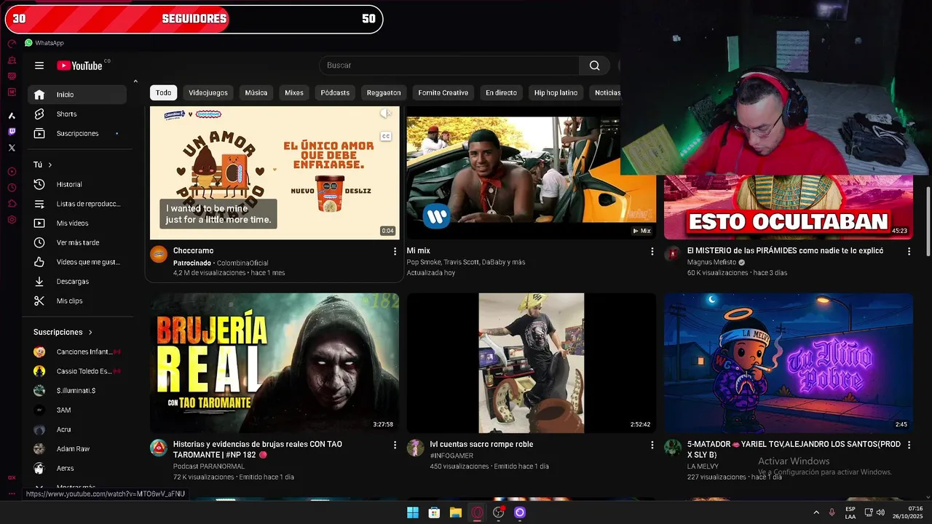The height and width of the screenshot is (524, 932).
Task: Select the Pódcasts filter chip
Action: pos(335,93)
